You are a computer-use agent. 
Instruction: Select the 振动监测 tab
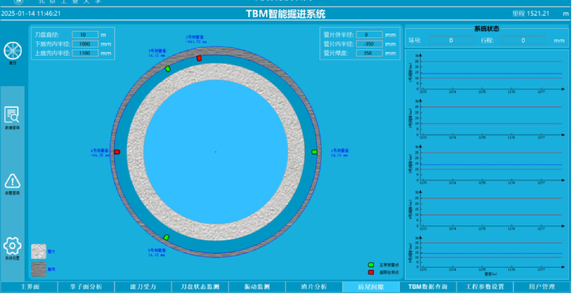(x=257, y=287)
